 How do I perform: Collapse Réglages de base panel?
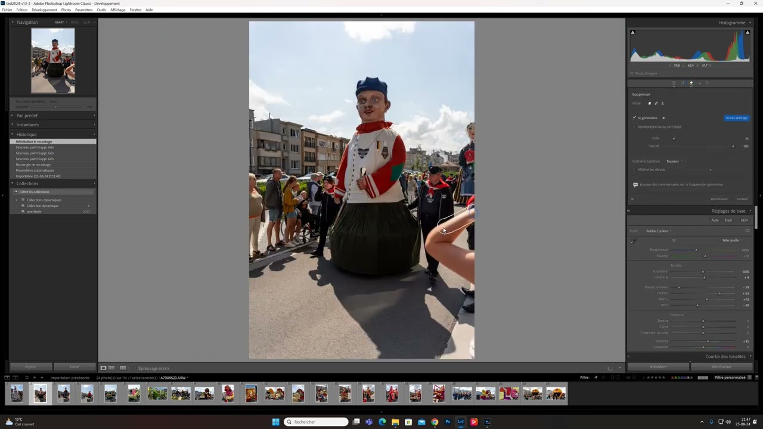750,211
